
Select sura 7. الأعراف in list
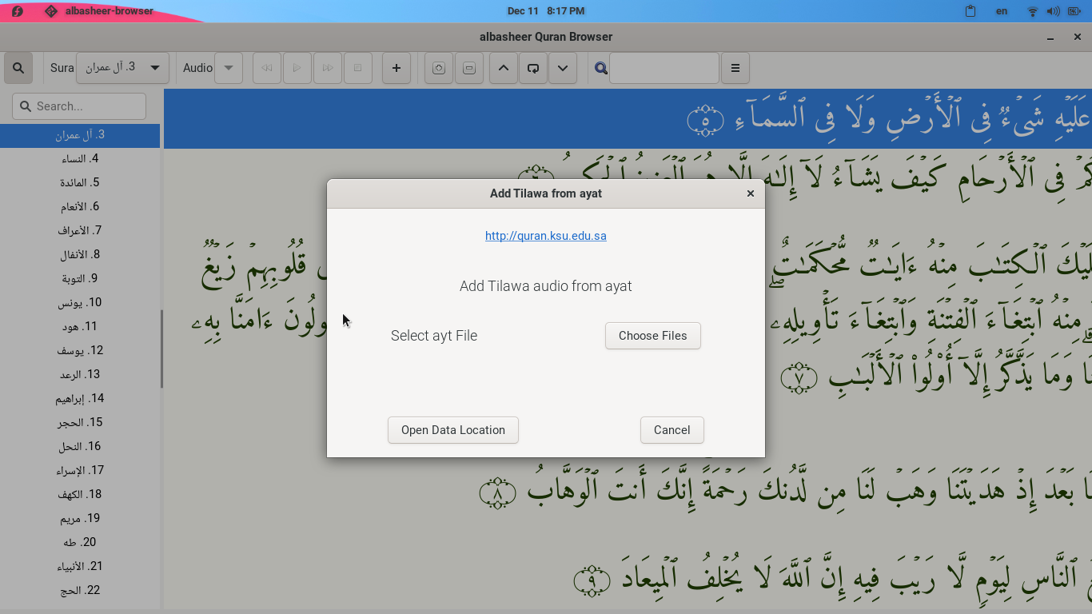[80, 231]
